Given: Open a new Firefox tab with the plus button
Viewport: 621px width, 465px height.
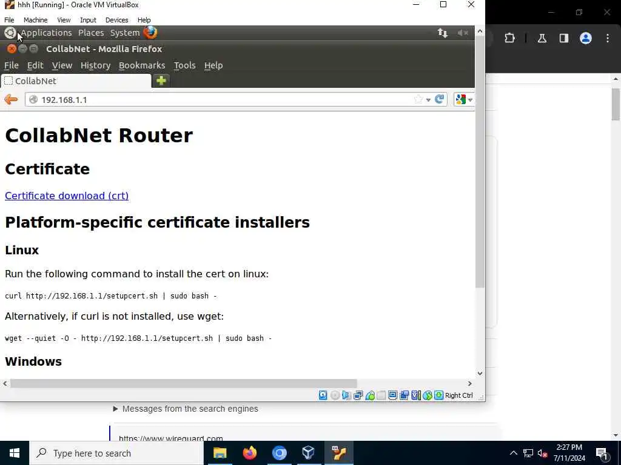Looking at the screenshot, I should click(161, 81).
